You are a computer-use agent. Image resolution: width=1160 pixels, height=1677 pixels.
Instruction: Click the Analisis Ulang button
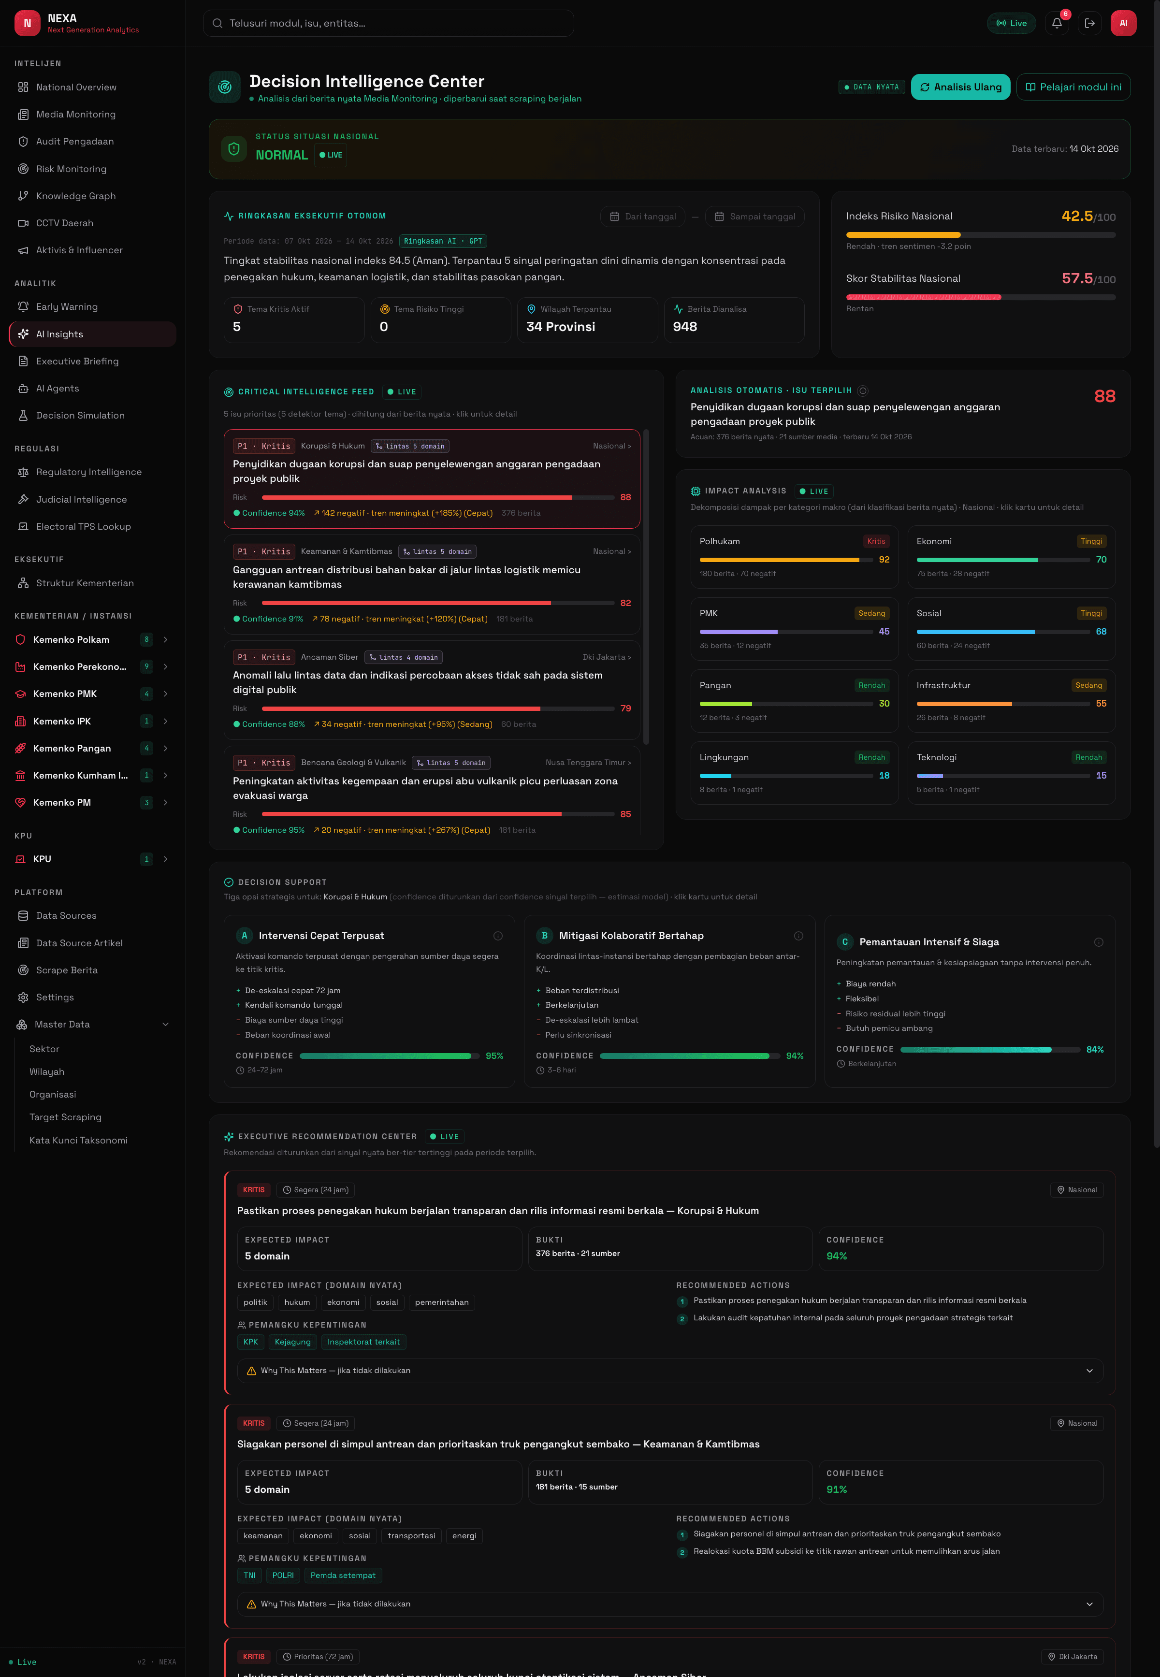(x=960, y=87)
